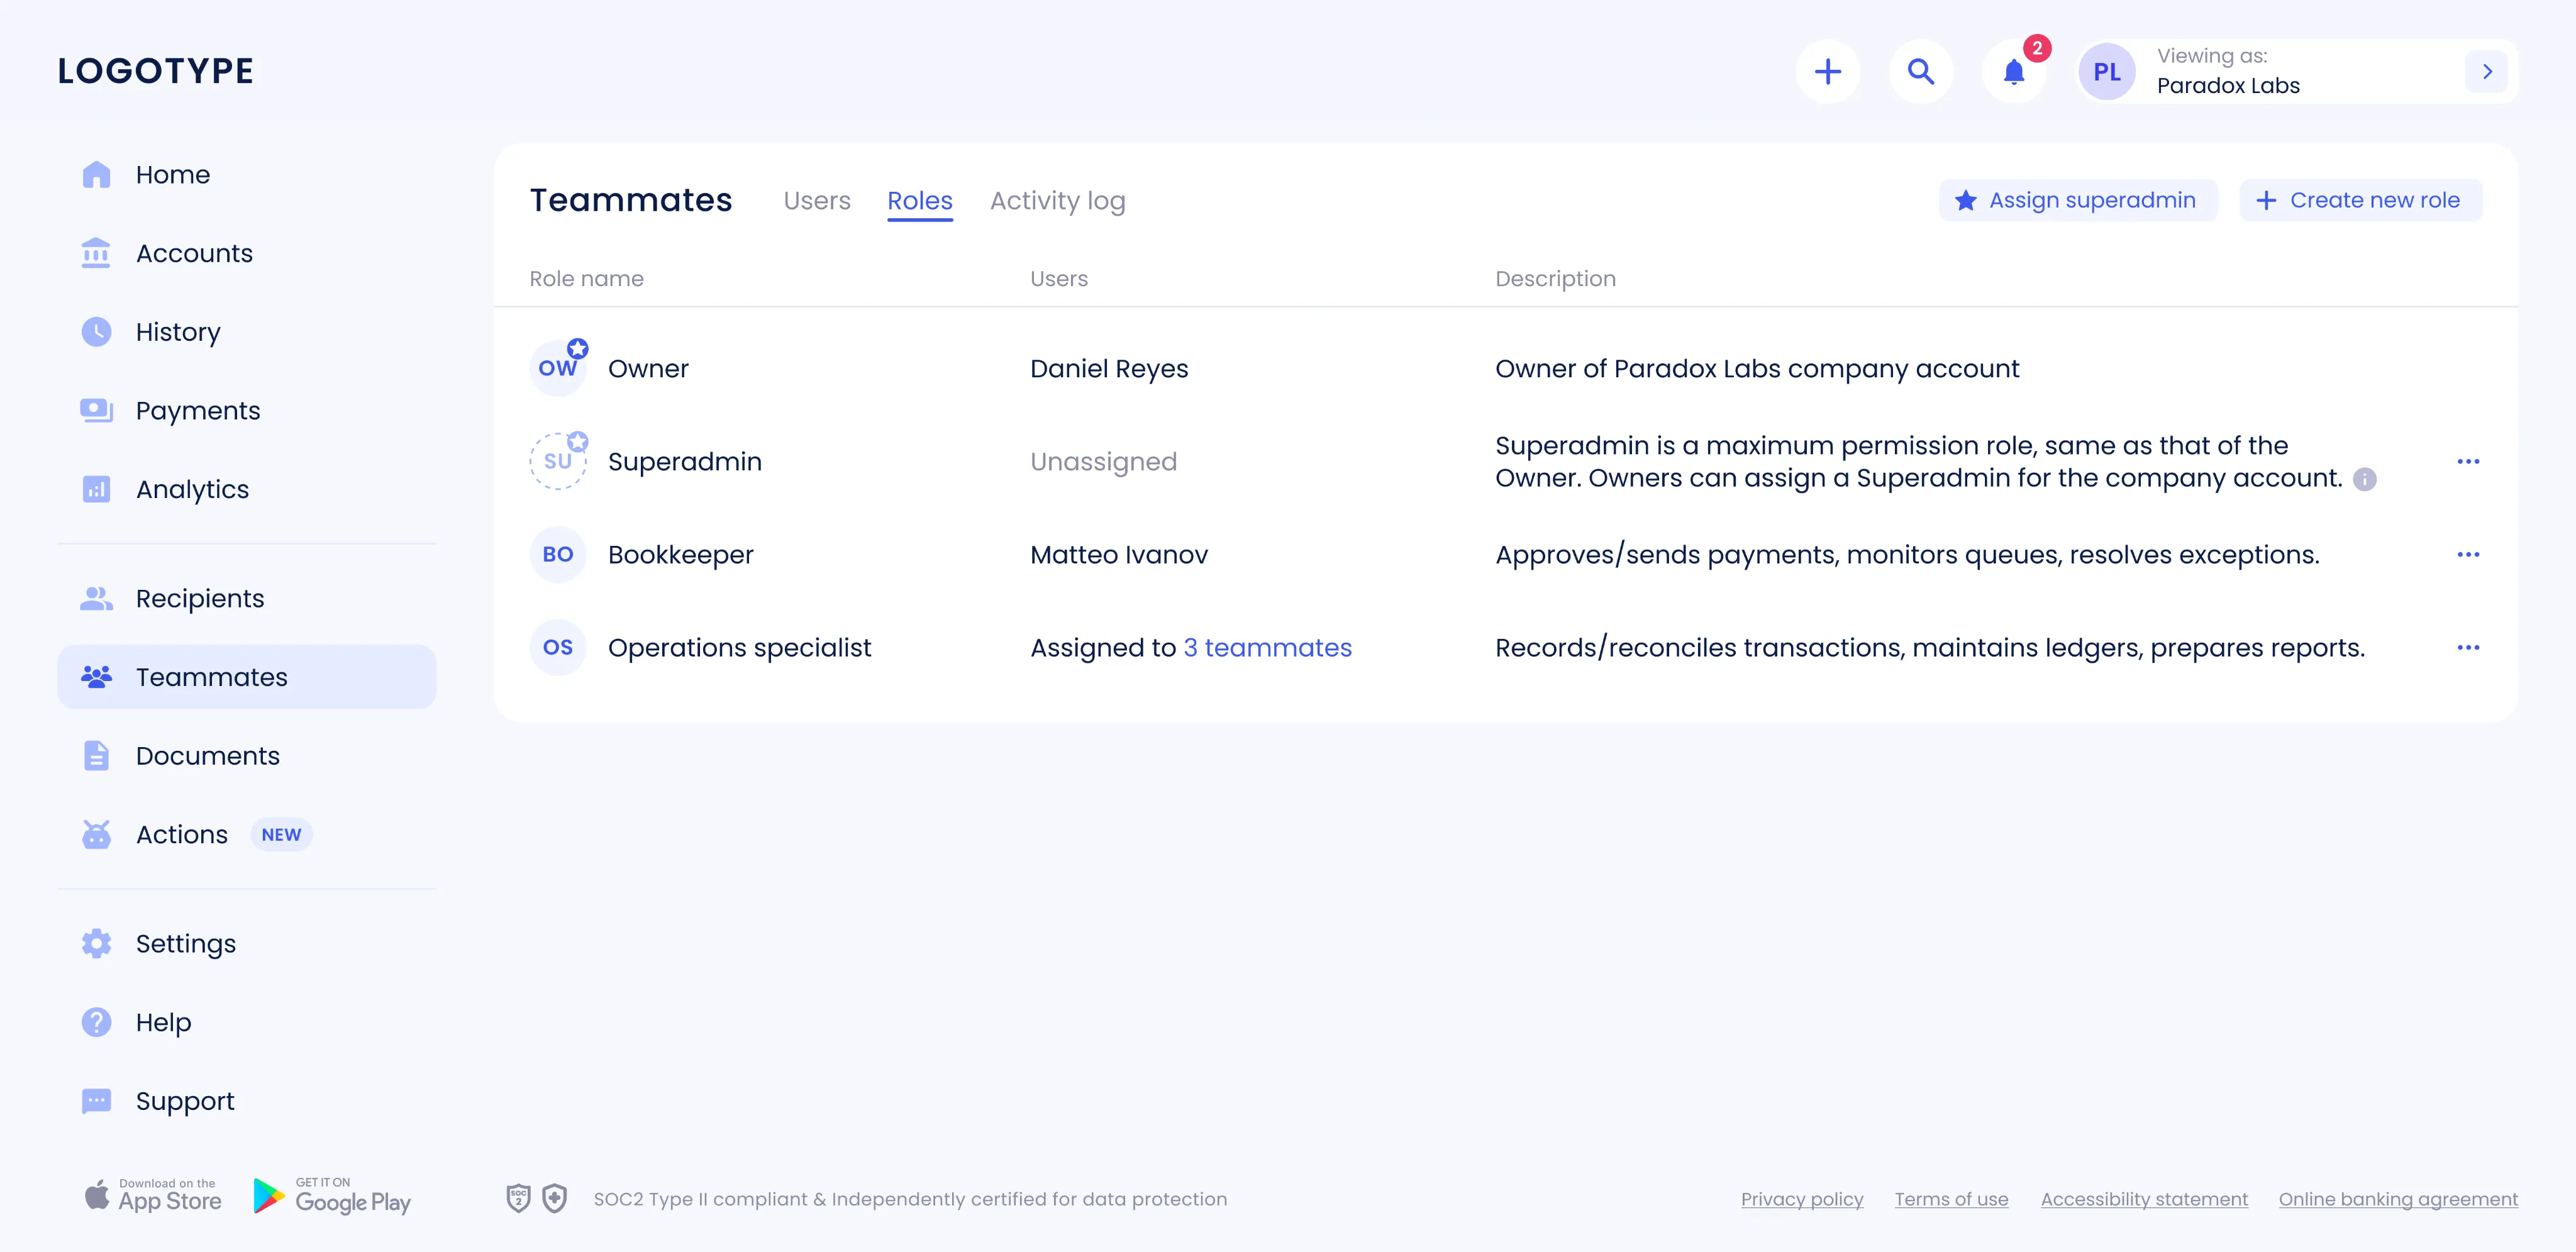Click Download on the App Store badge
Viewport: 2576px width, 1252px height.
153,1195
